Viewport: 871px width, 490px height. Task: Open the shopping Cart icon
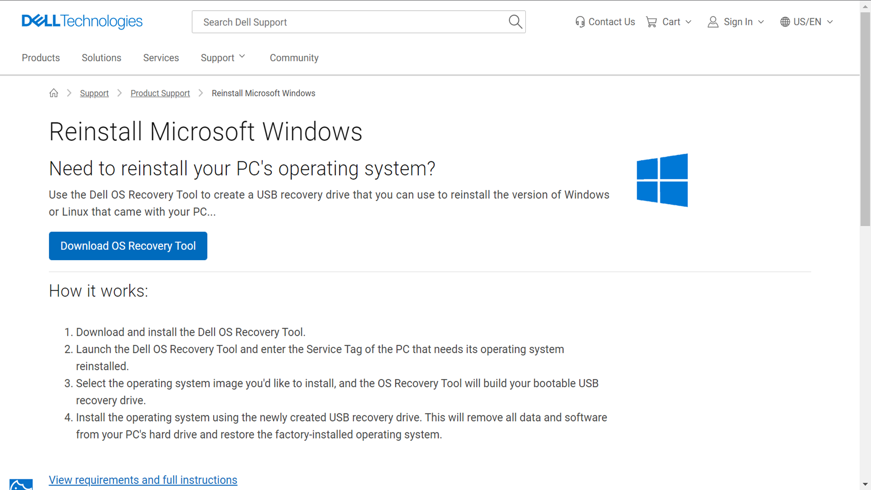point(651,22)
